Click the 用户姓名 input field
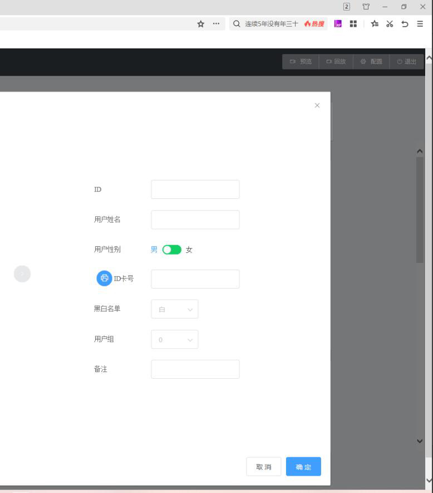Viewport: 433px width, 493px height. pyautogui.click(x=195, y=219)
